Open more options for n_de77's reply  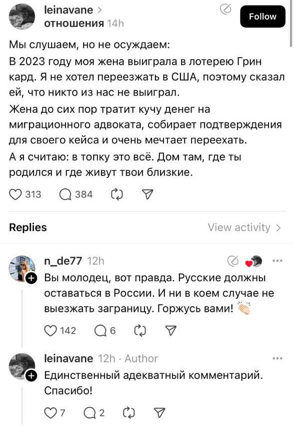(277, 261)
